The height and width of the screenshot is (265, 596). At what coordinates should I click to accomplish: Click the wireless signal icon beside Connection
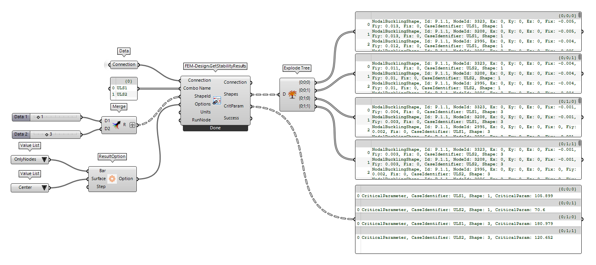point(107,65)
